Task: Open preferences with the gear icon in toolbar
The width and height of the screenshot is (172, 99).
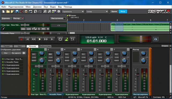Action: point(59,11)
